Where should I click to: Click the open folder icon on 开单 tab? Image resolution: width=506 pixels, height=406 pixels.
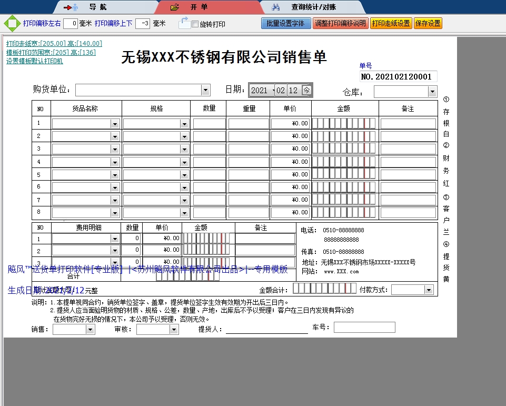(175, 7)
